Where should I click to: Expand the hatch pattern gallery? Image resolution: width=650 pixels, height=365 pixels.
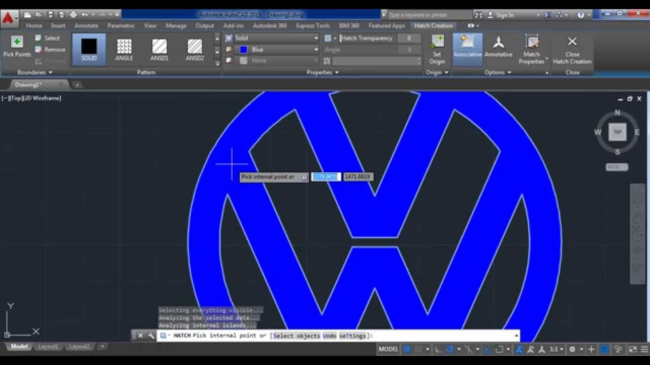pyautogui.click(x=217, y=62)
